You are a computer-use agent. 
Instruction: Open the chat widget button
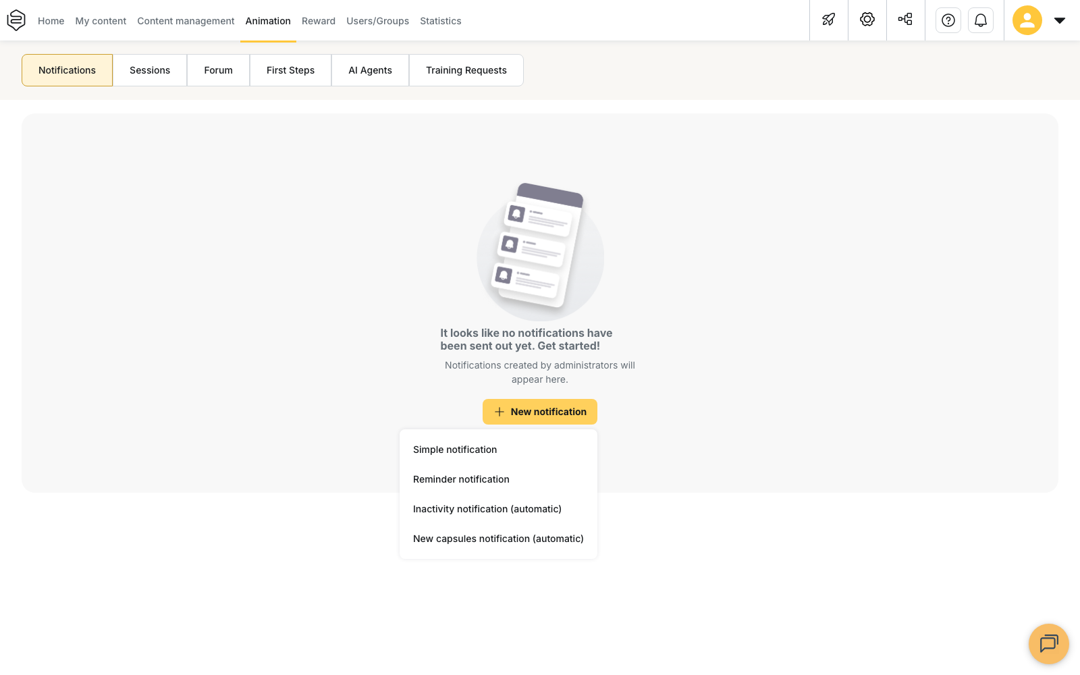coord(1049,644)
